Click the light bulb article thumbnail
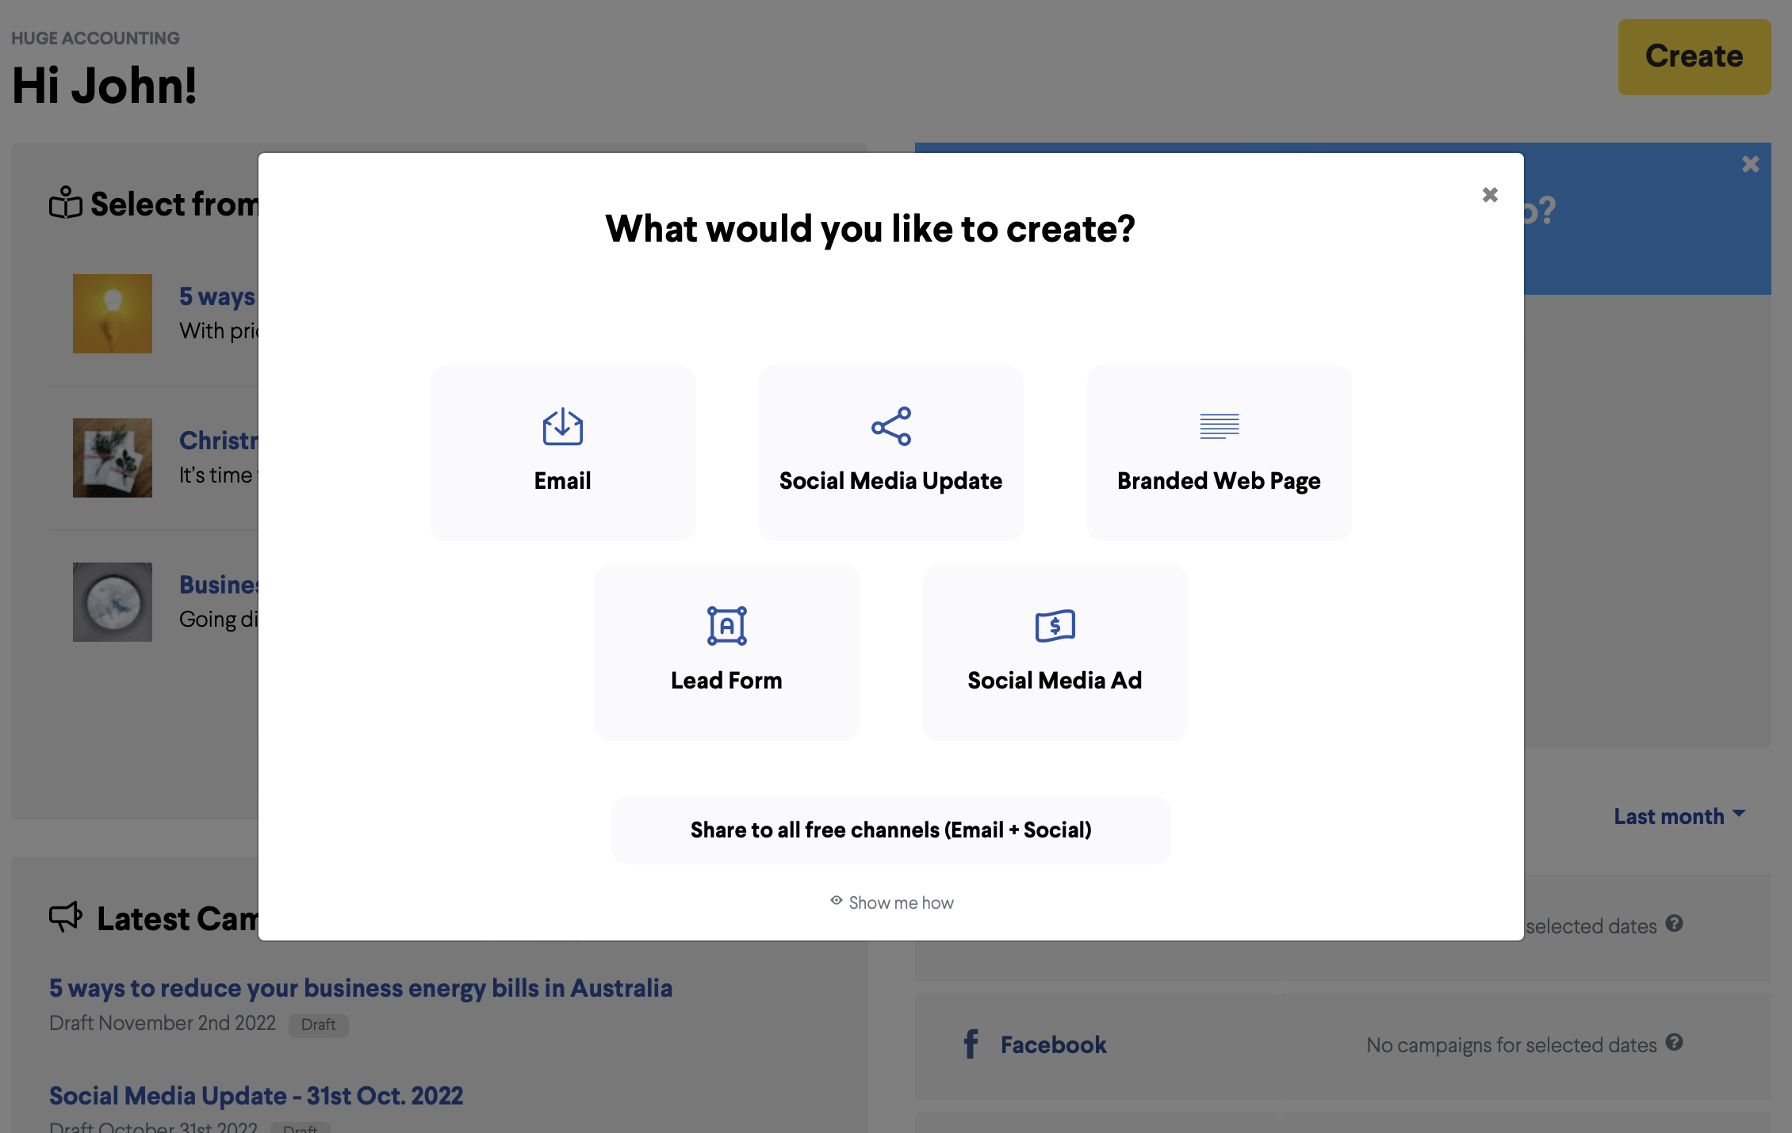Screen dimensions: 1792x1133 click(112, 314)
